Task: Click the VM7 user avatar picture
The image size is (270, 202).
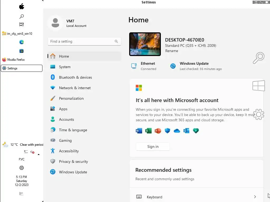Action: click(55, 23)
